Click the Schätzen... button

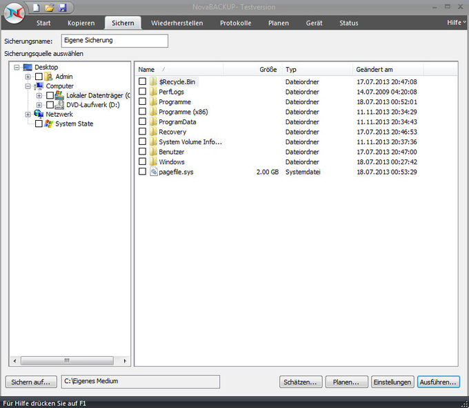[301, 382]
